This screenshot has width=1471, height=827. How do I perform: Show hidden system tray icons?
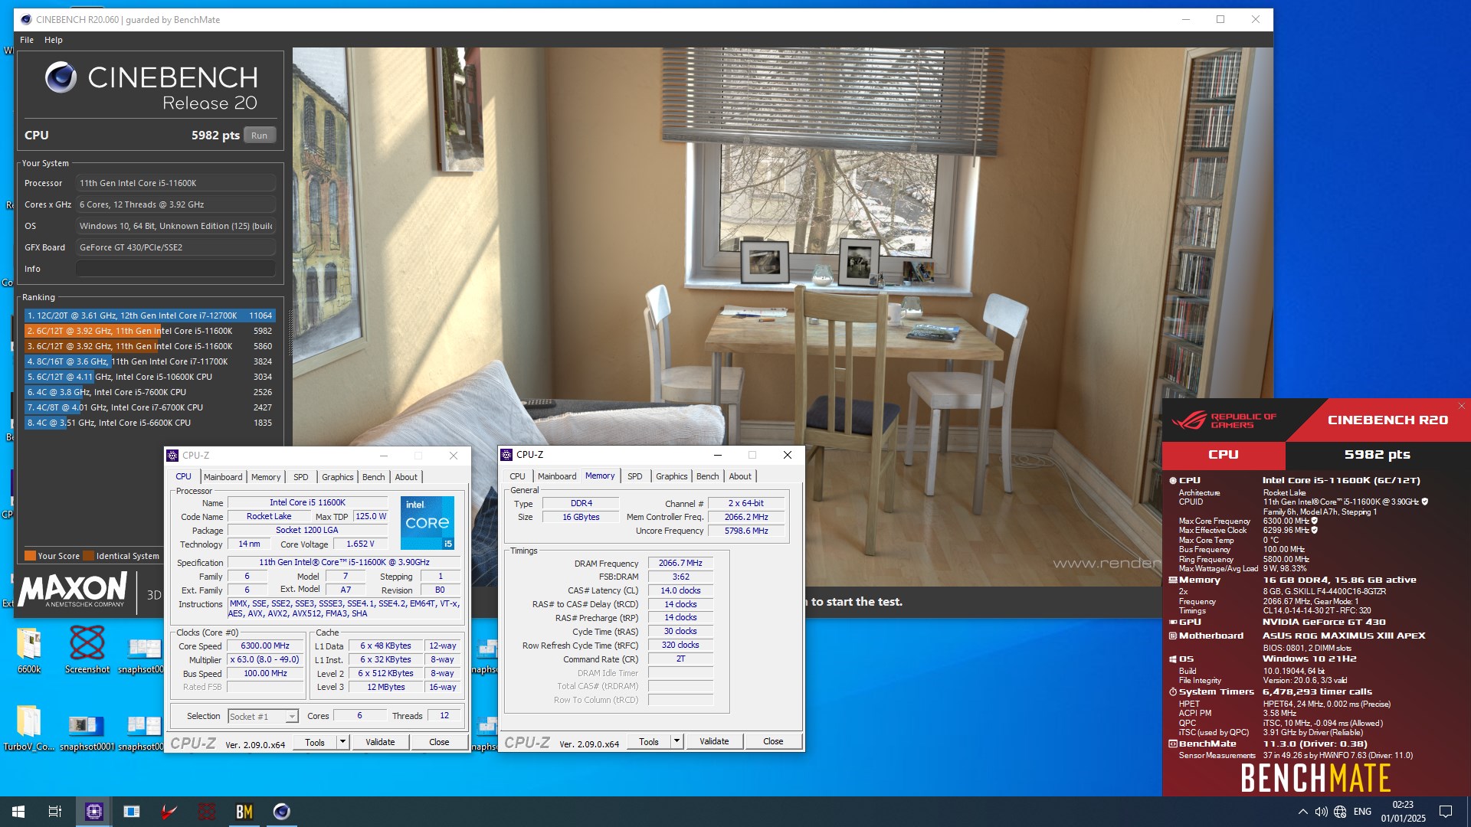tap(1302, 812)
